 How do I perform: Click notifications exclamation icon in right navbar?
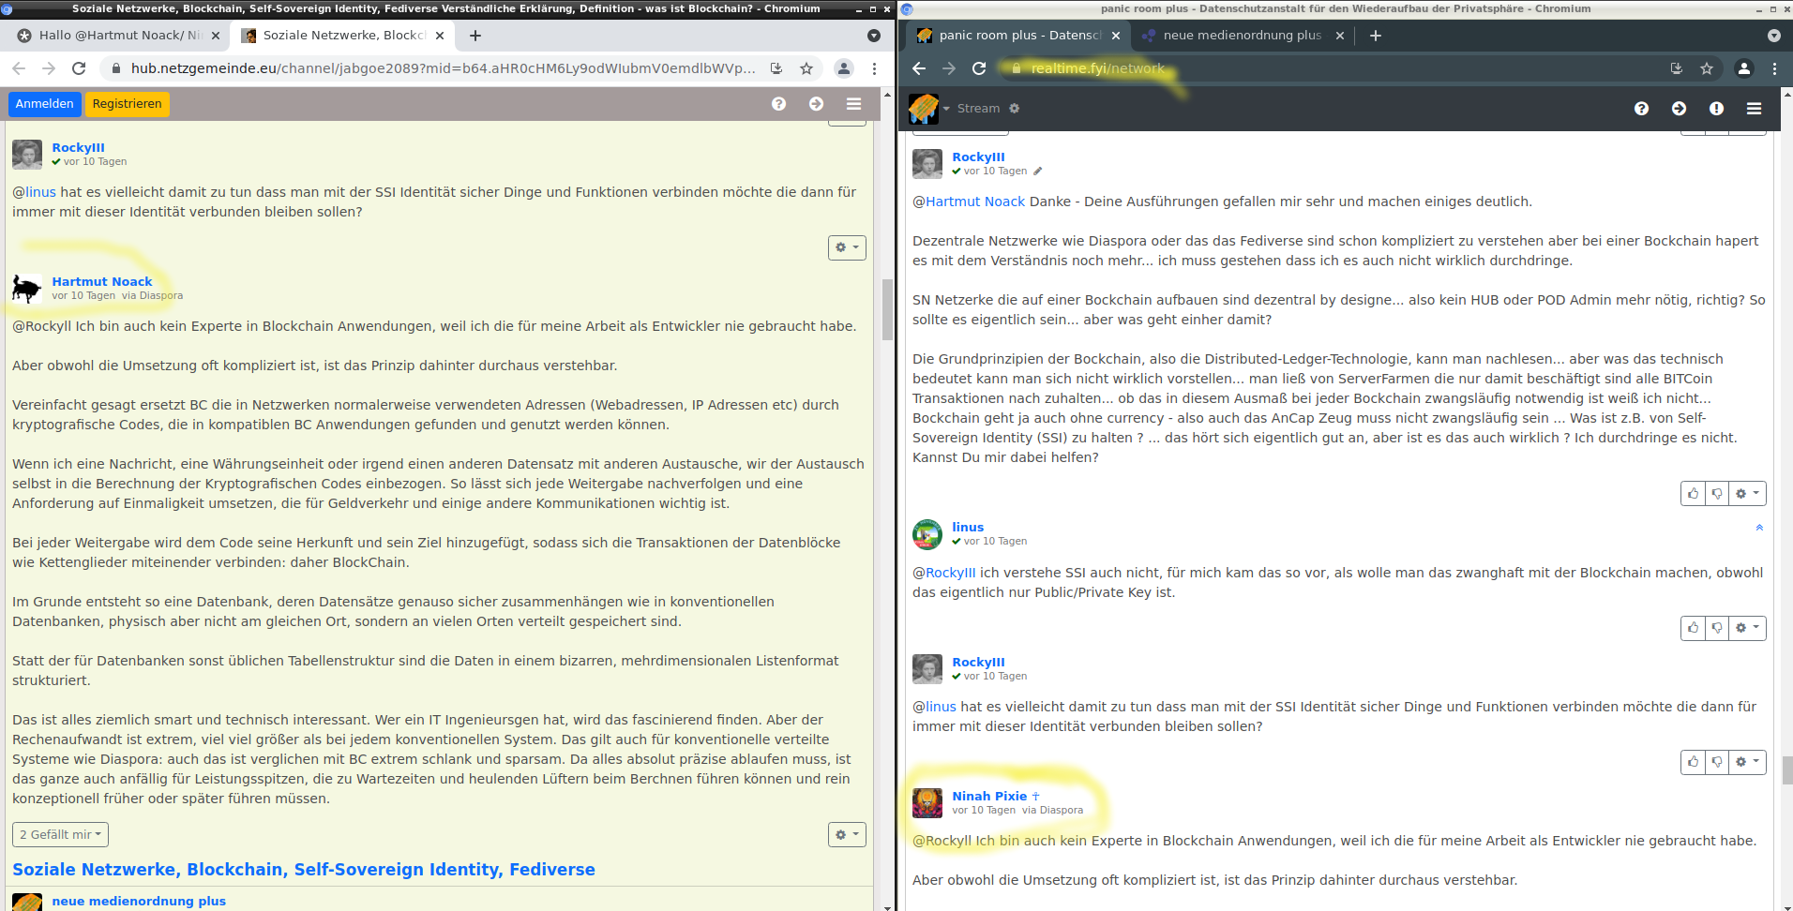tap(1716, 109)
